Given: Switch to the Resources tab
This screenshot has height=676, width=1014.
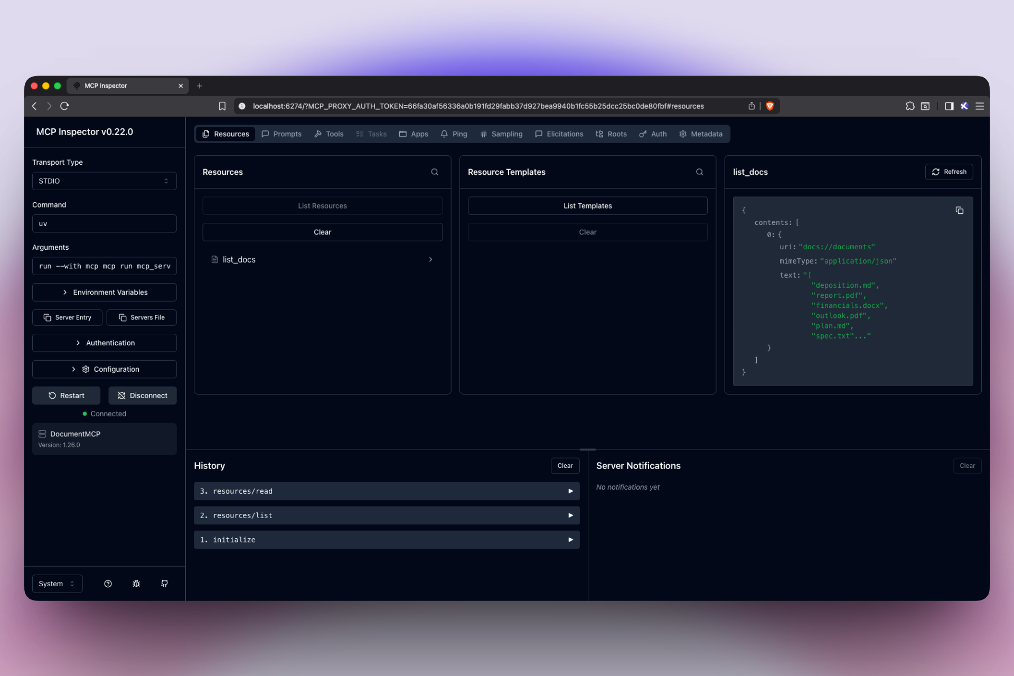Looking at the screenshot, I should pos(226,134).
